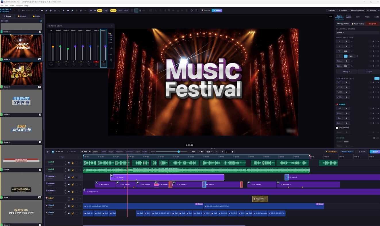Select the circle shape tool
Image resolution: width=380 pixels, height=226 pixels.
[51, 10]
